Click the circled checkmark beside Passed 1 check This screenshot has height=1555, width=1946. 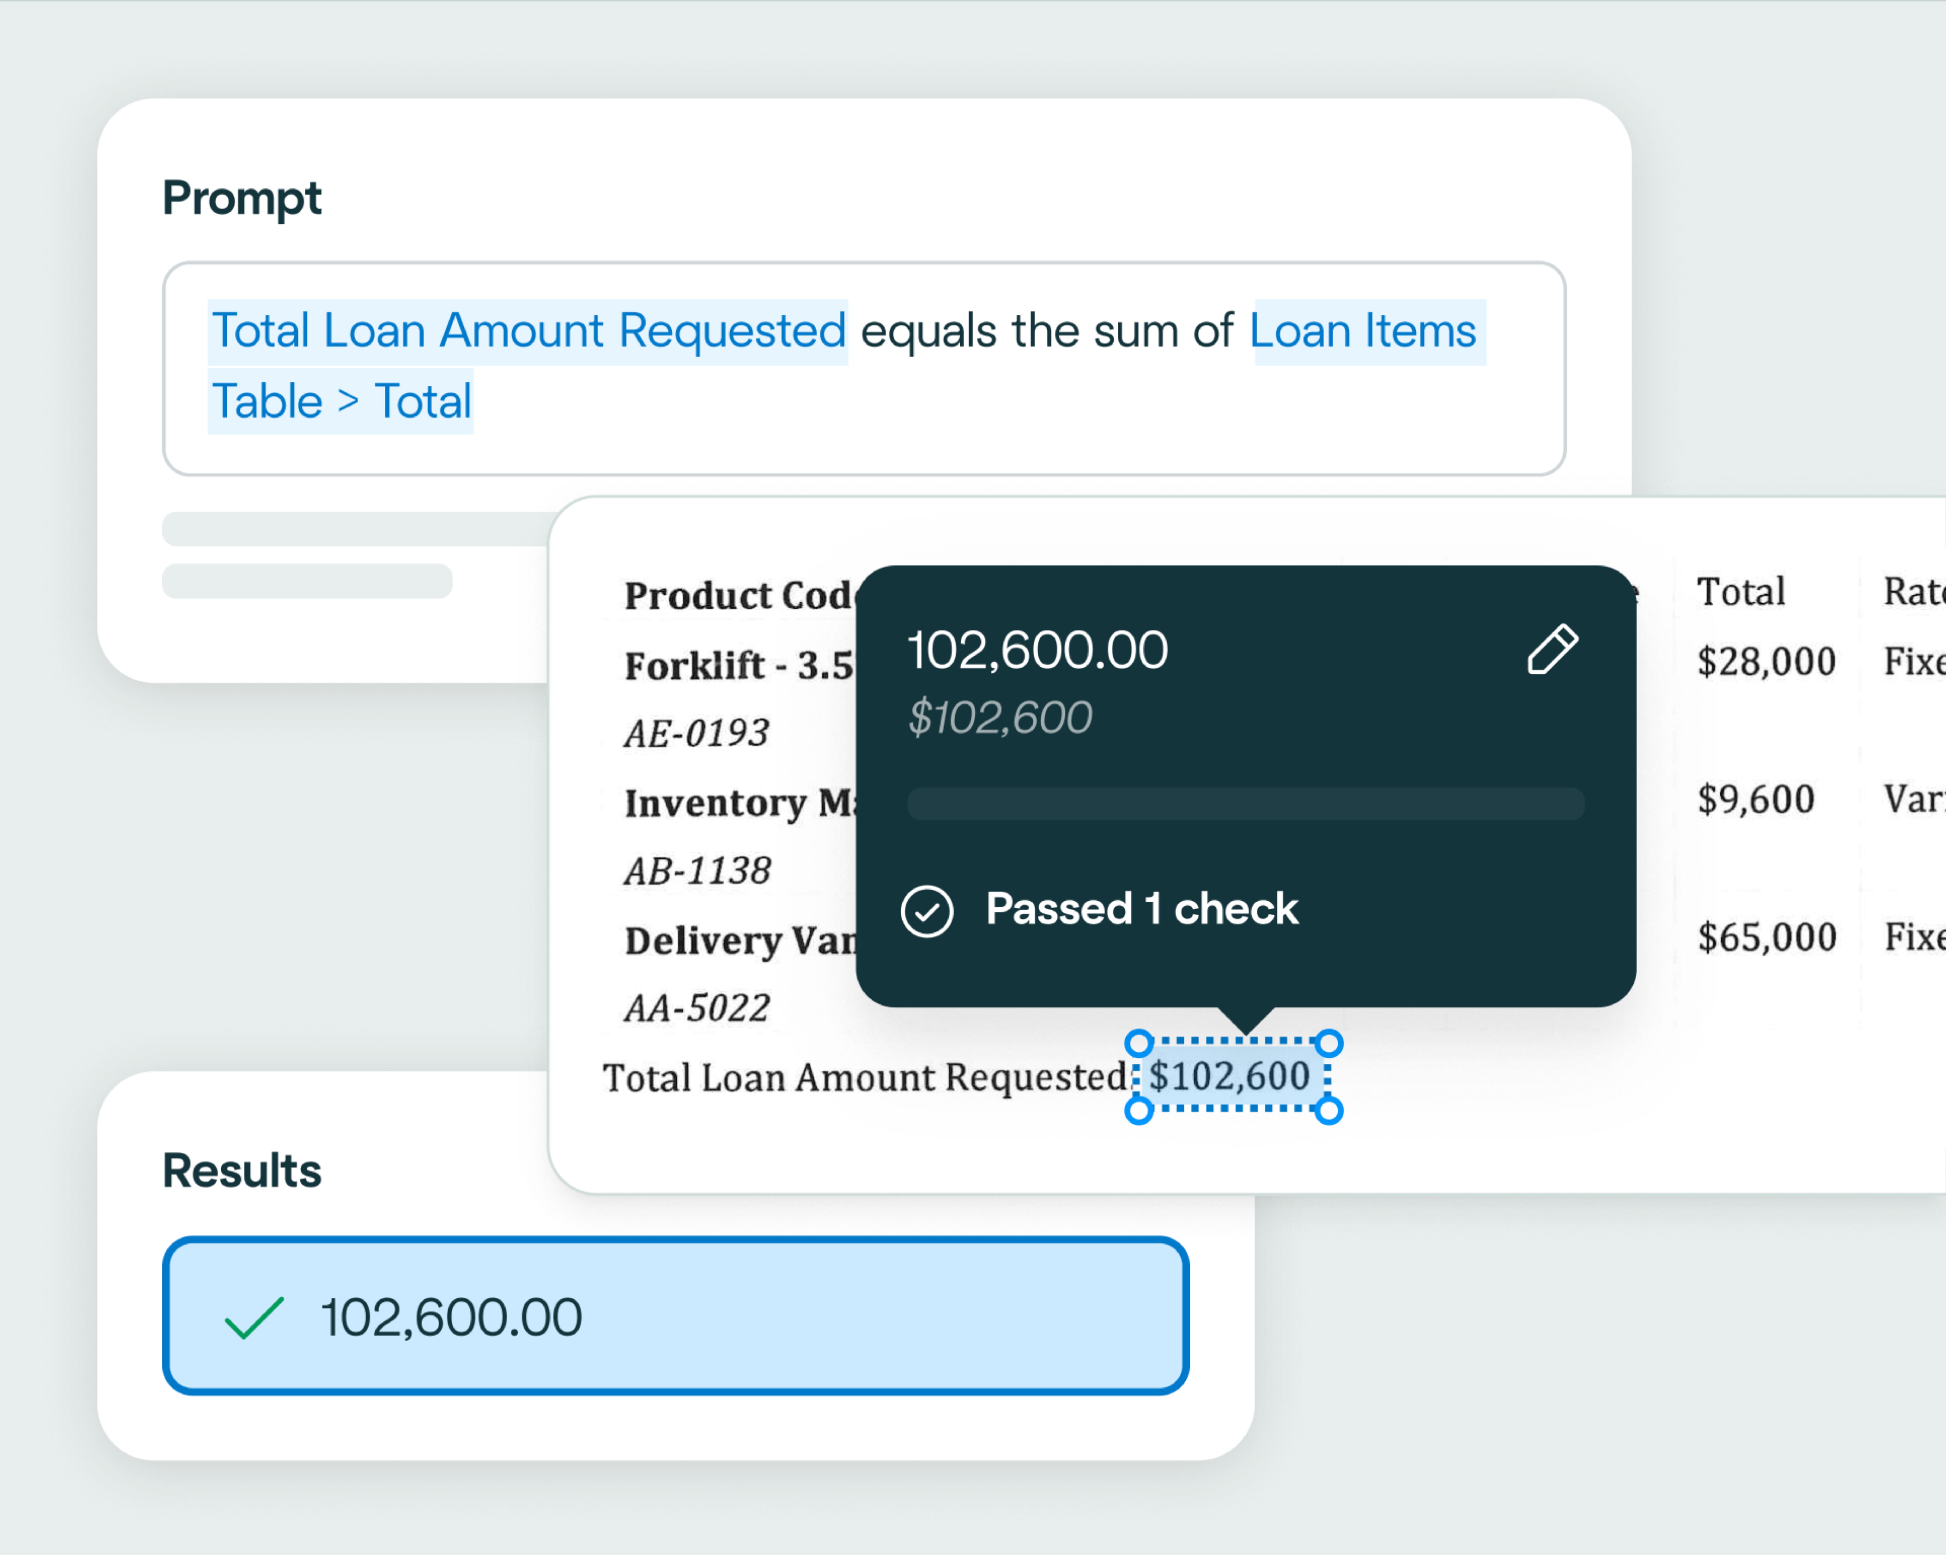(927, 911)
